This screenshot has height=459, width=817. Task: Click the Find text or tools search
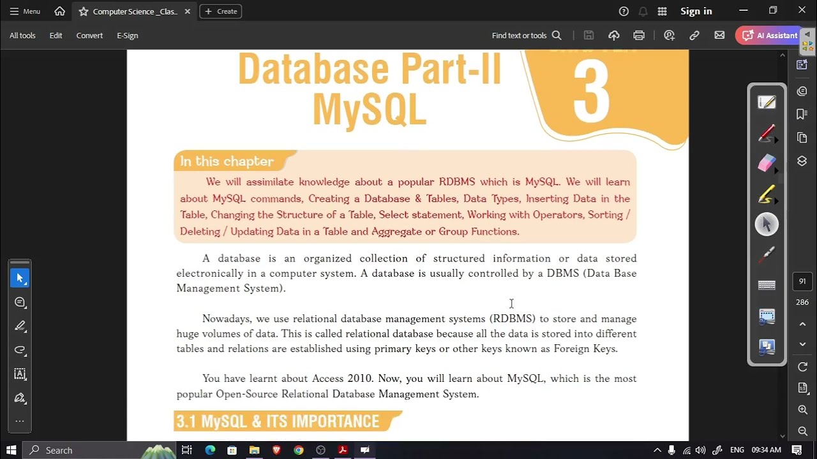(x=527, y=36)
